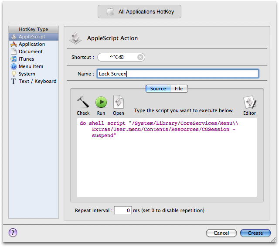
Task: Click the Repeat Interval value field
Action: 123,210
